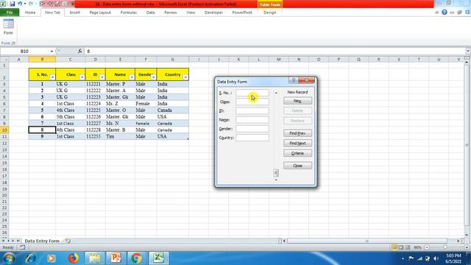Open the File tab
Image resolution: width=471 pixels, height=265 pixels.
point(10,13)
